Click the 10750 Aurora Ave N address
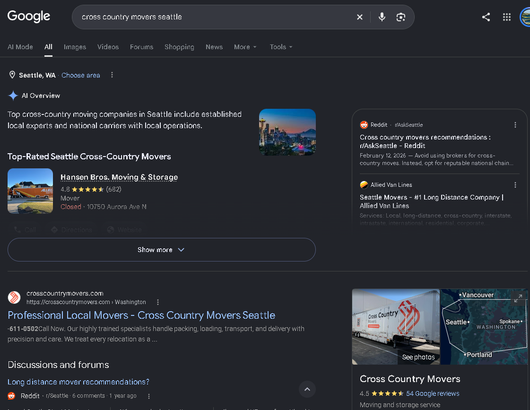The image size is (530, 410). pyautogui.click(x=117, y=207)
